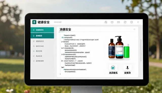Screen dimensions: 162x93
Task: Click the amber pump bottle with white label
Action: pos(119,47)
